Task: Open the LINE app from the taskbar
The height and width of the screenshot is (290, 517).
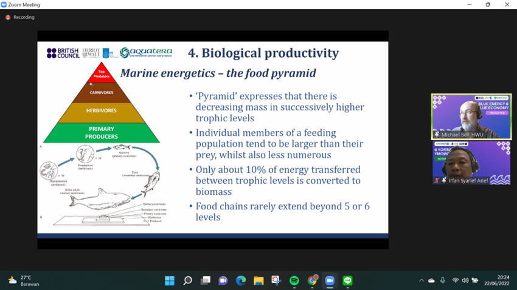Action: pyautogui.click(x=347, y=280)
